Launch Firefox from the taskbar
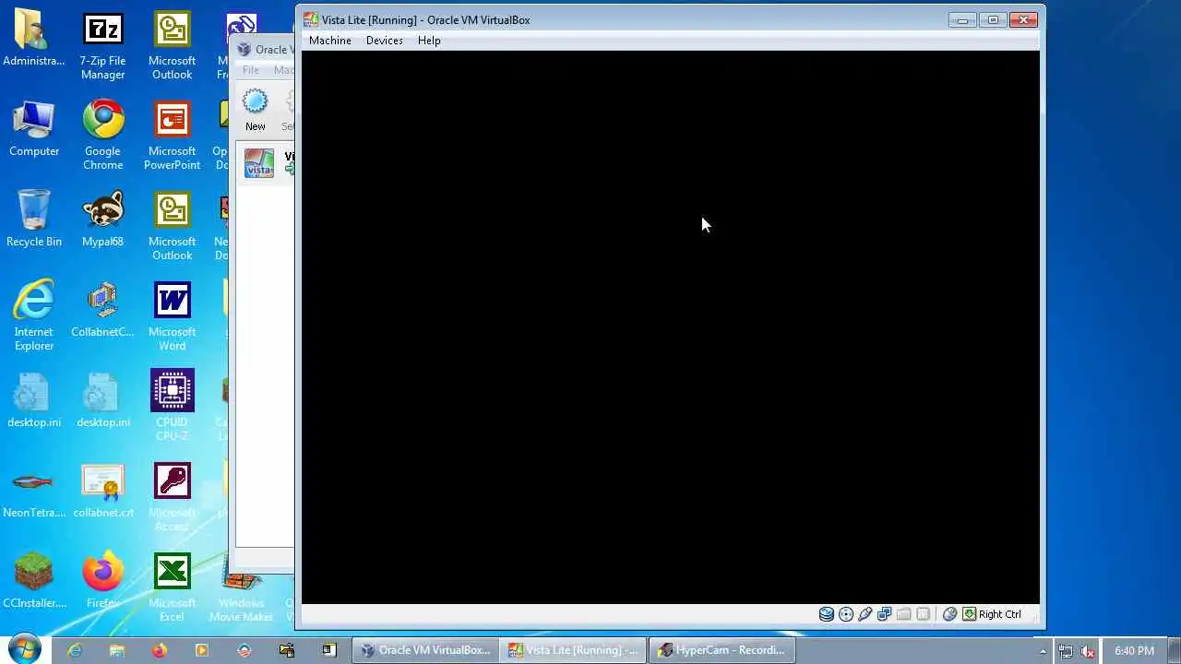The height and width of the screenshot is (664, 1181). click(x=160, y=650)
